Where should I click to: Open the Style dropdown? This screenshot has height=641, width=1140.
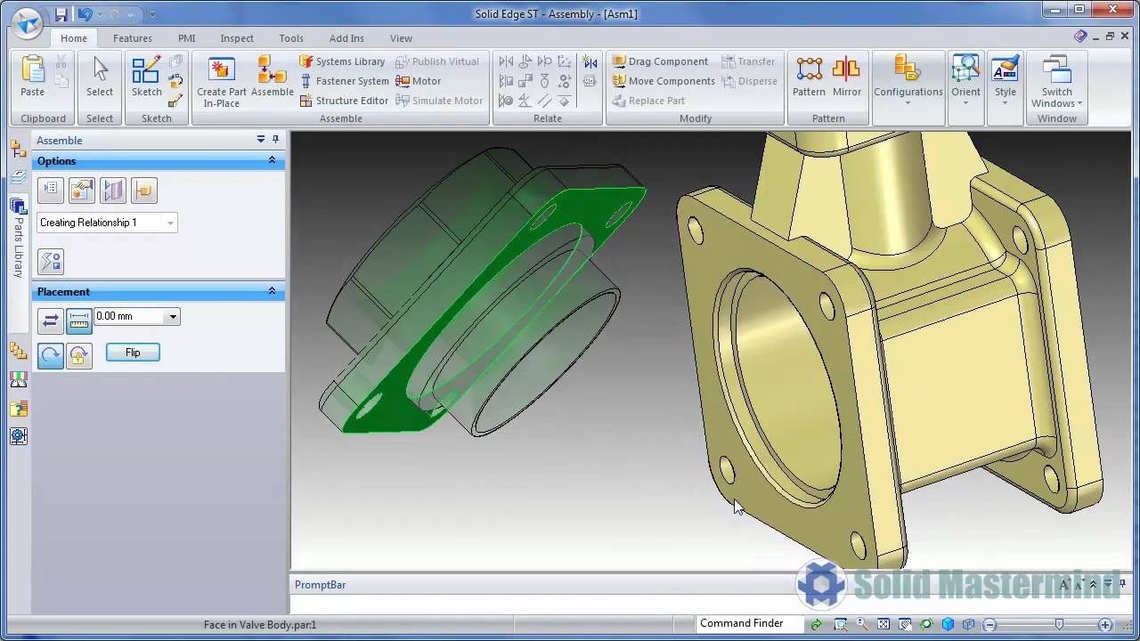1006,81
